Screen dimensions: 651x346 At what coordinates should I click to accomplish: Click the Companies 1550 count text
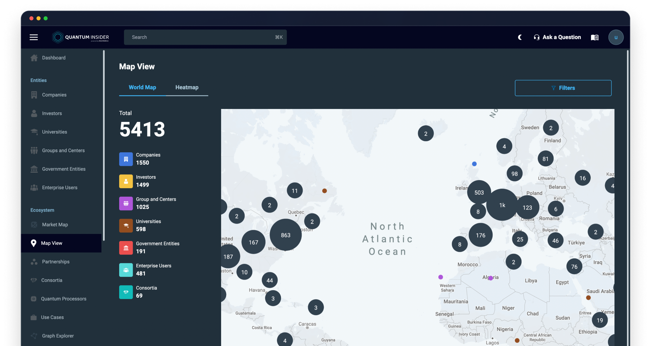click(143, 163)
